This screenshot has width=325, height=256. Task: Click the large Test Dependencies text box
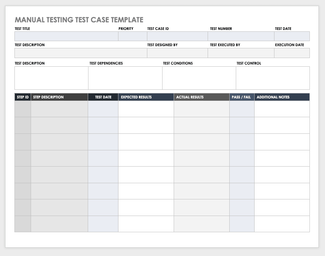(x=125, y=78)
